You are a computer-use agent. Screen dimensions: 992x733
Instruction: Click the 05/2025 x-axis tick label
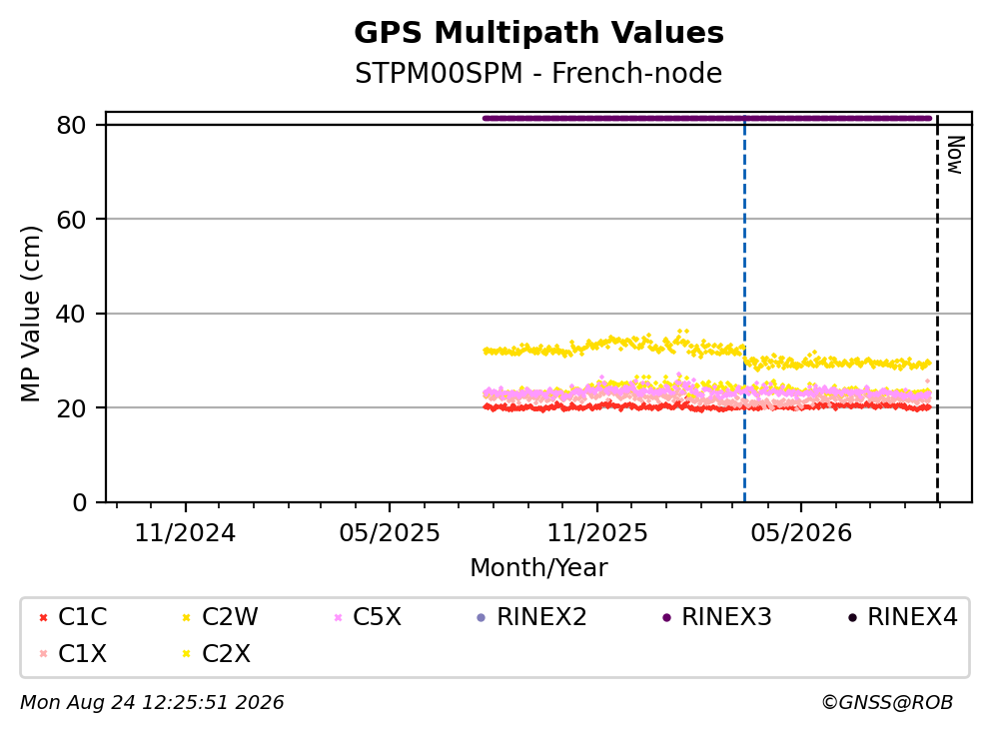(389, 533)
